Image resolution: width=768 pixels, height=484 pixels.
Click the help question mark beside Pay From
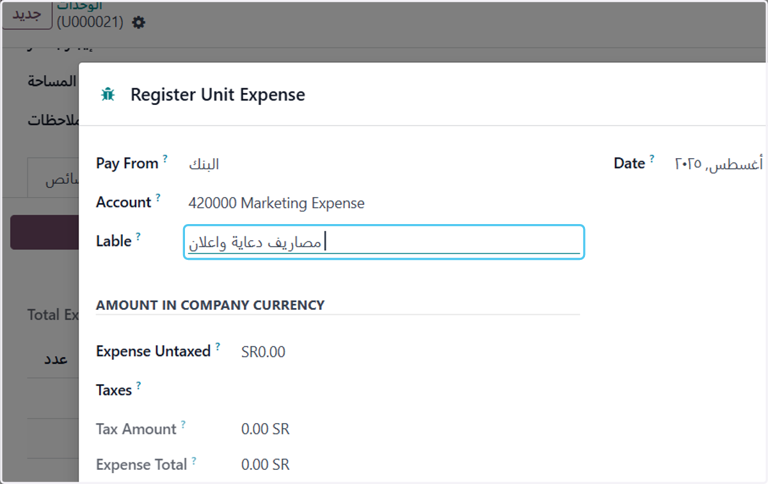(x=165, y=158)
